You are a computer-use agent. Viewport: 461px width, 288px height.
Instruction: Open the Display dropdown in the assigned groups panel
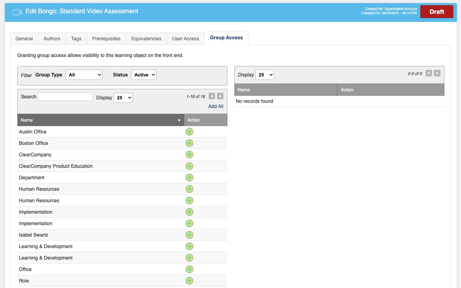[x=265, y=75]
